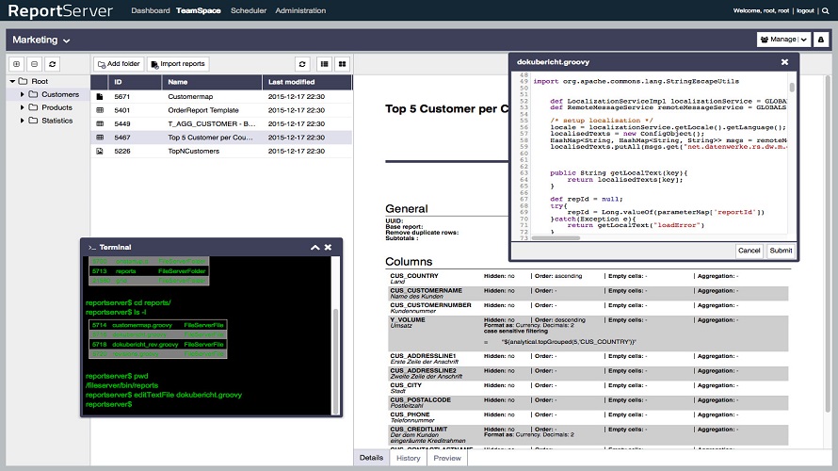Image resolution: width=838 pixels, height=471 pixels.
Task: Expand the Statistics folder arrow
Action: click(x=22, y=121)
